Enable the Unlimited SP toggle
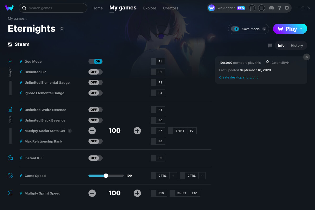The width and height of the screenshot is (315, 210). tap(96, 72)
